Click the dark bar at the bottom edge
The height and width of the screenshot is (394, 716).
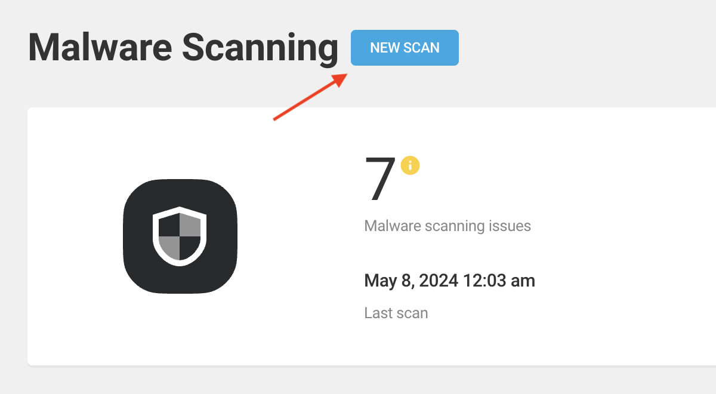click(x=358, y=385)
